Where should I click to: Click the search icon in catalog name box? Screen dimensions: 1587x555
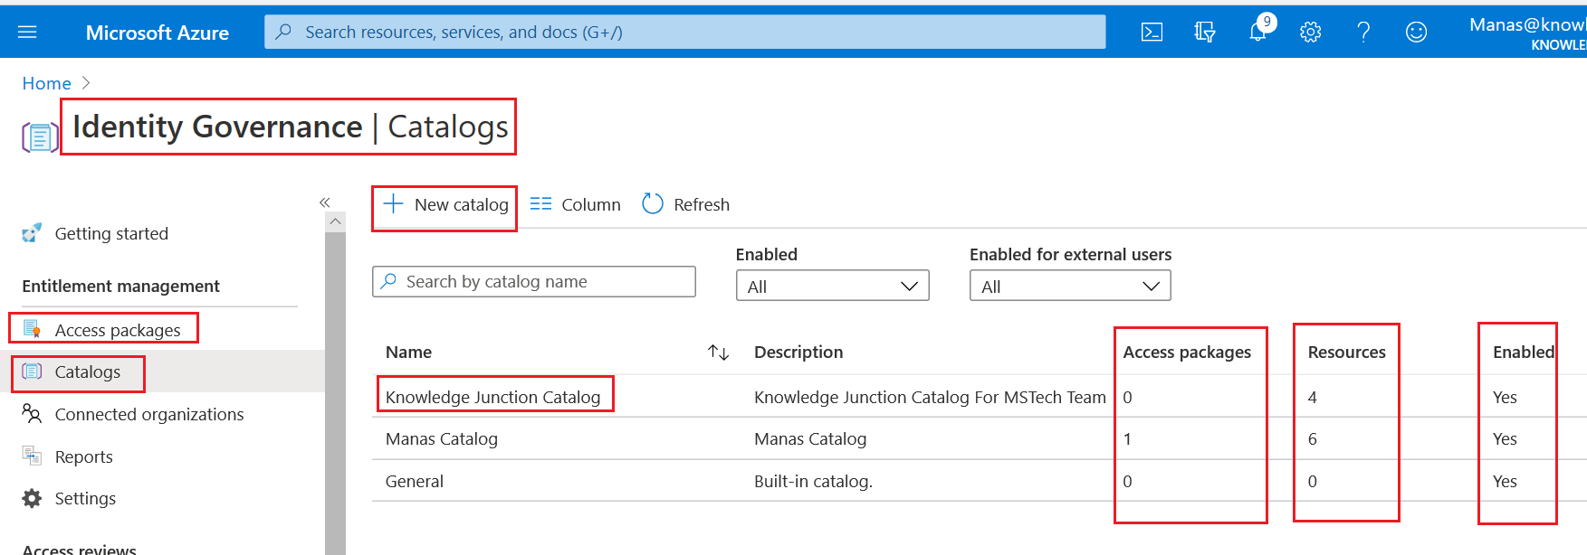click(x=388, y=281)
